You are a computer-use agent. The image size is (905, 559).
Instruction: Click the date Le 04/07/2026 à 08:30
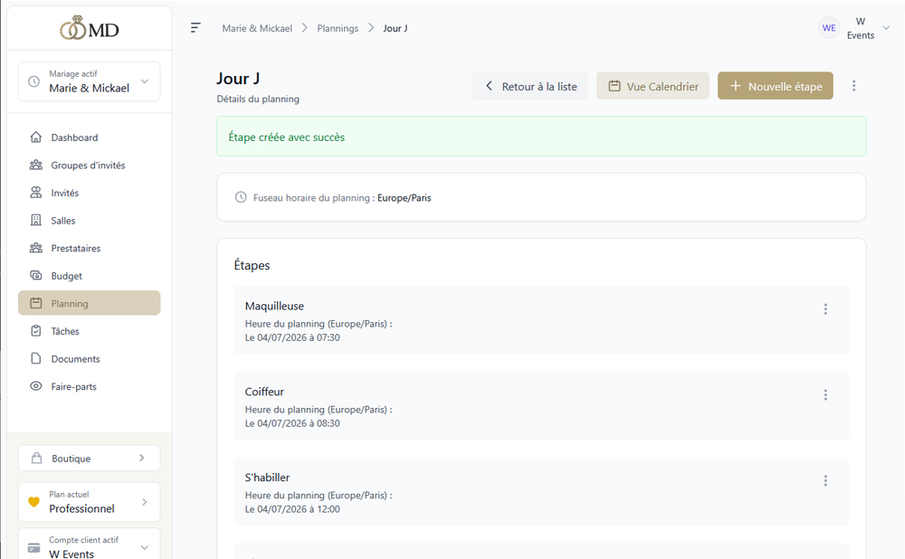point(292,423)
